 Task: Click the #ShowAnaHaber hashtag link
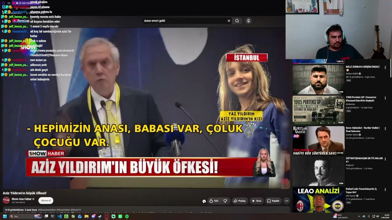click(47, 210)
